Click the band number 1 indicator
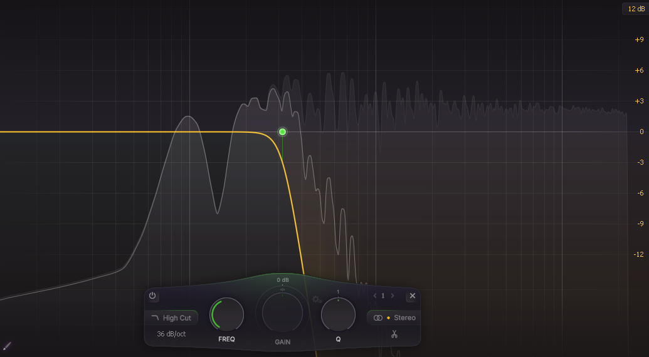Viewport: 649px width, 357px height. click(383, 296)
